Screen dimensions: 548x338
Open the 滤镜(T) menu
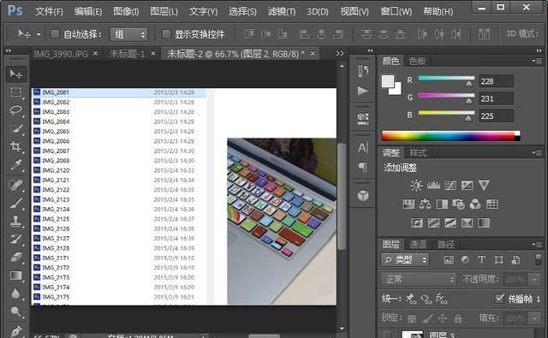coord(282,11)
